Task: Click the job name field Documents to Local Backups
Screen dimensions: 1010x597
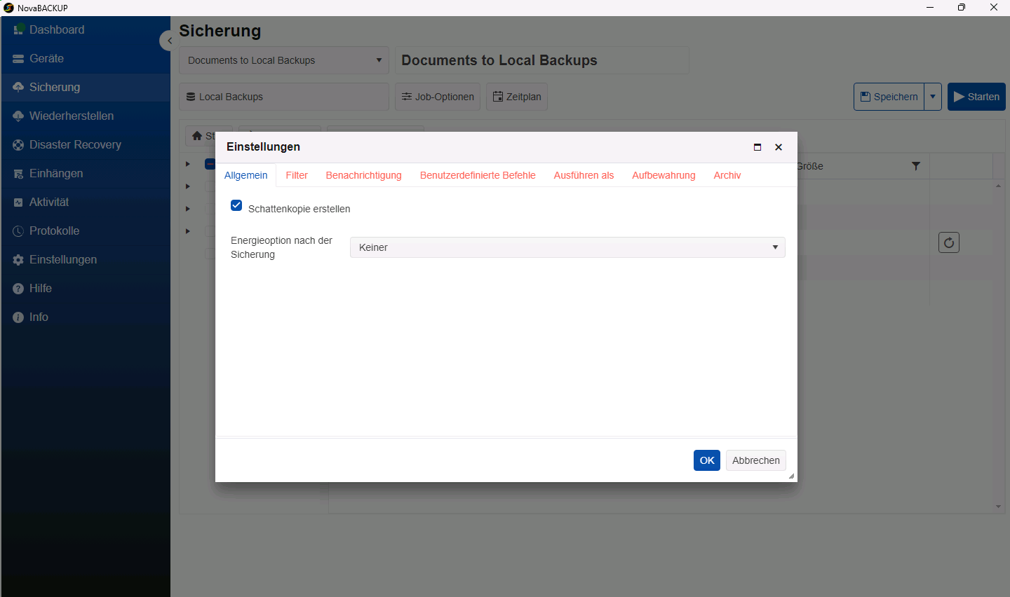Action: click(x=542, y=60)
